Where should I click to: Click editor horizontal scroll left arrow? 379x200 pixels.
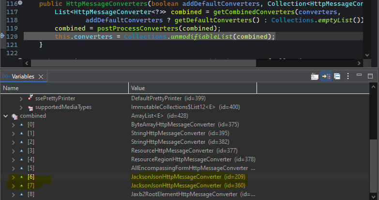tap(27, 63)
